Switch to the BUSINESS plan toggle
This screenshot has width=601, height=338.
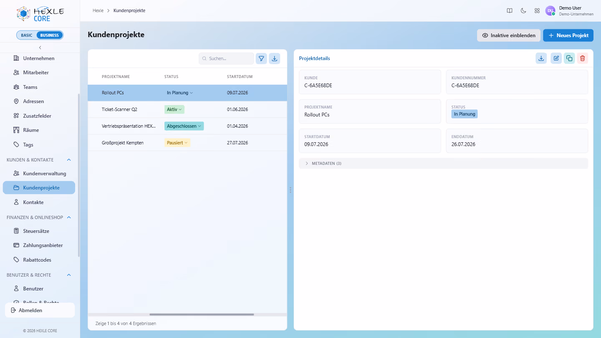click(50, 35)
